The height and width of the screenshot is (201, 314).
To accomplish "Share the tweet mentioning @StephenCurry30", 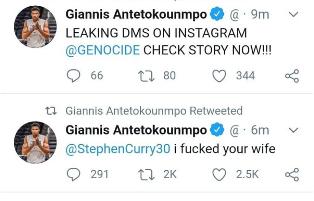I will click(x=292, y=174).
